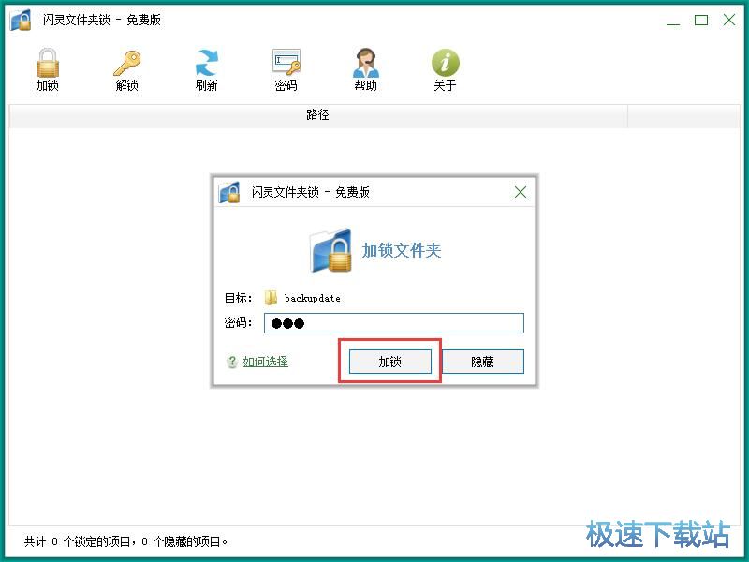Click the 路径 column header

tap(317, 115)
